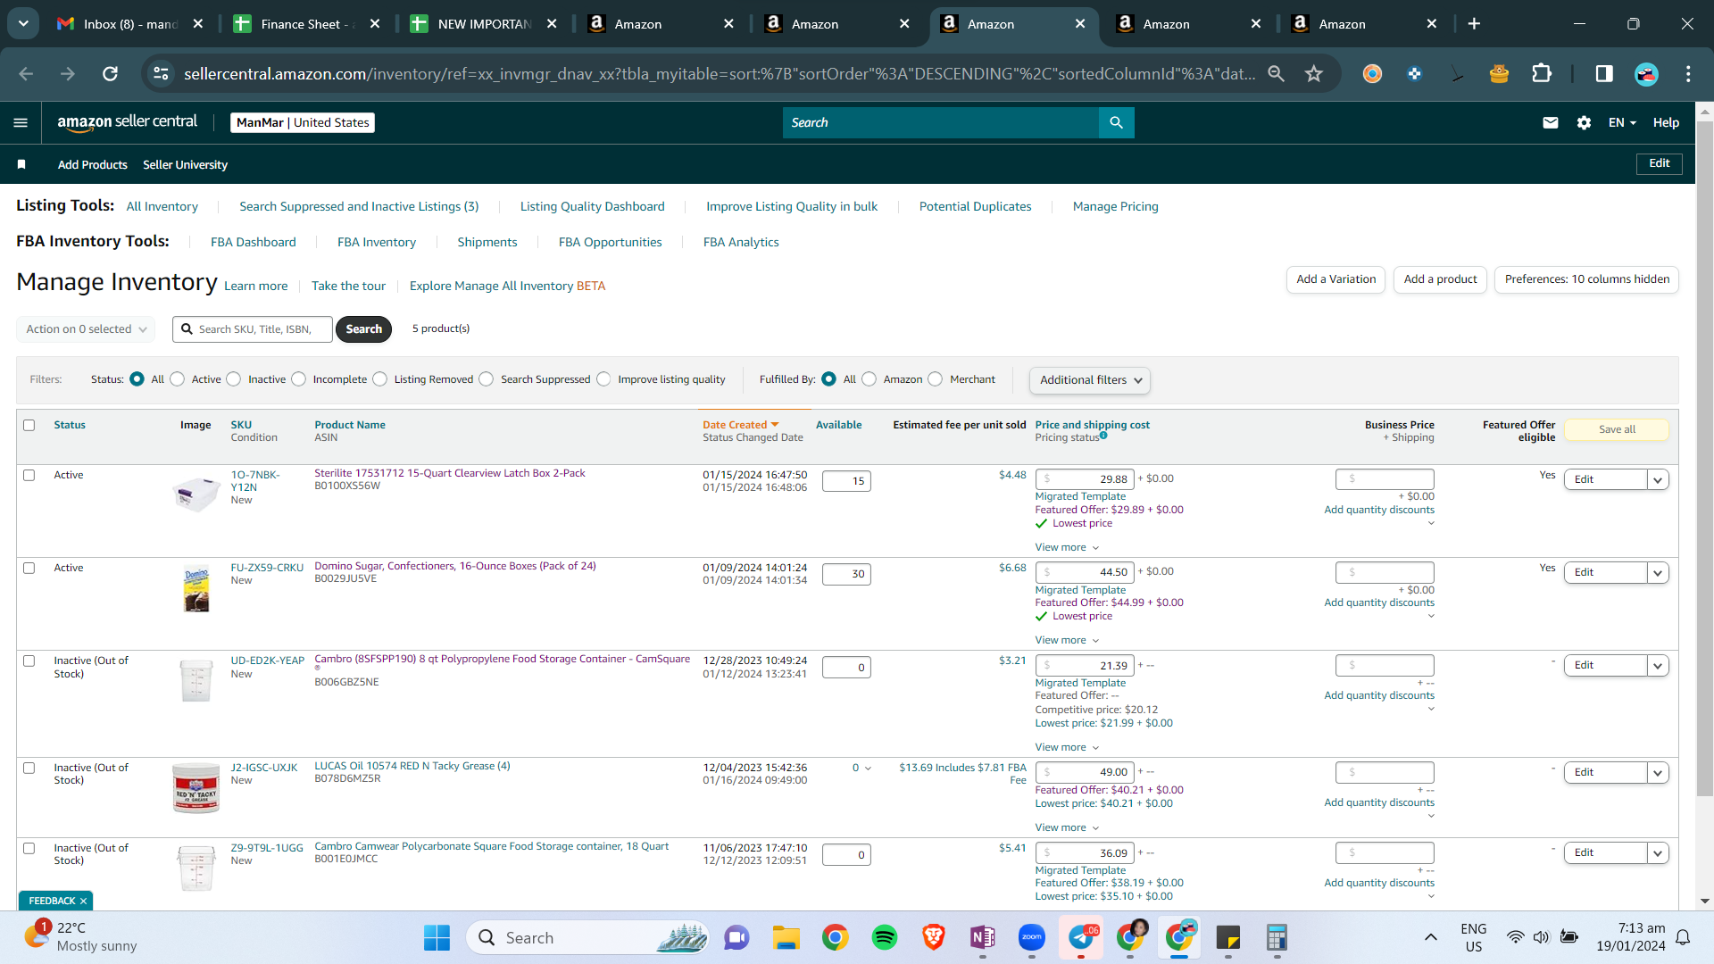Edit the Sterilite price field showing 29.88

click(1085, 479)
